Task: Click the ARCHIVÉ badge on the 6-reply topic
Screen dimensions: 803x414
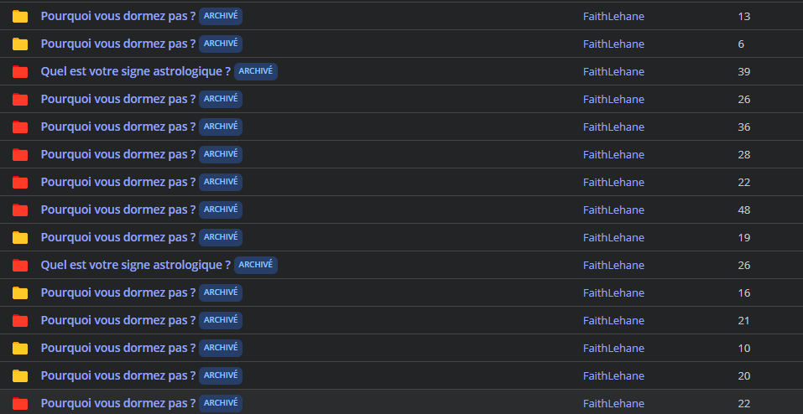Action: [x=221, y=44]
